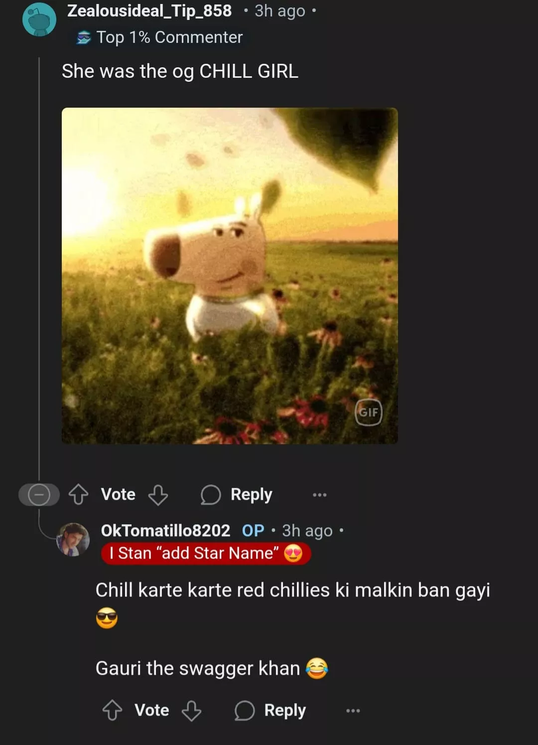Tap the Top 1% Commenter badge
Image resolution: width=538 pixels, height=745 pixels.
tap(159, 37)
